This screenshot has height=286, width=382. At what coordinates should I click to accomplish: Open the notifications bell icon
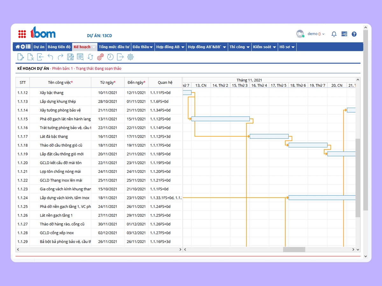tap(334, 34)
